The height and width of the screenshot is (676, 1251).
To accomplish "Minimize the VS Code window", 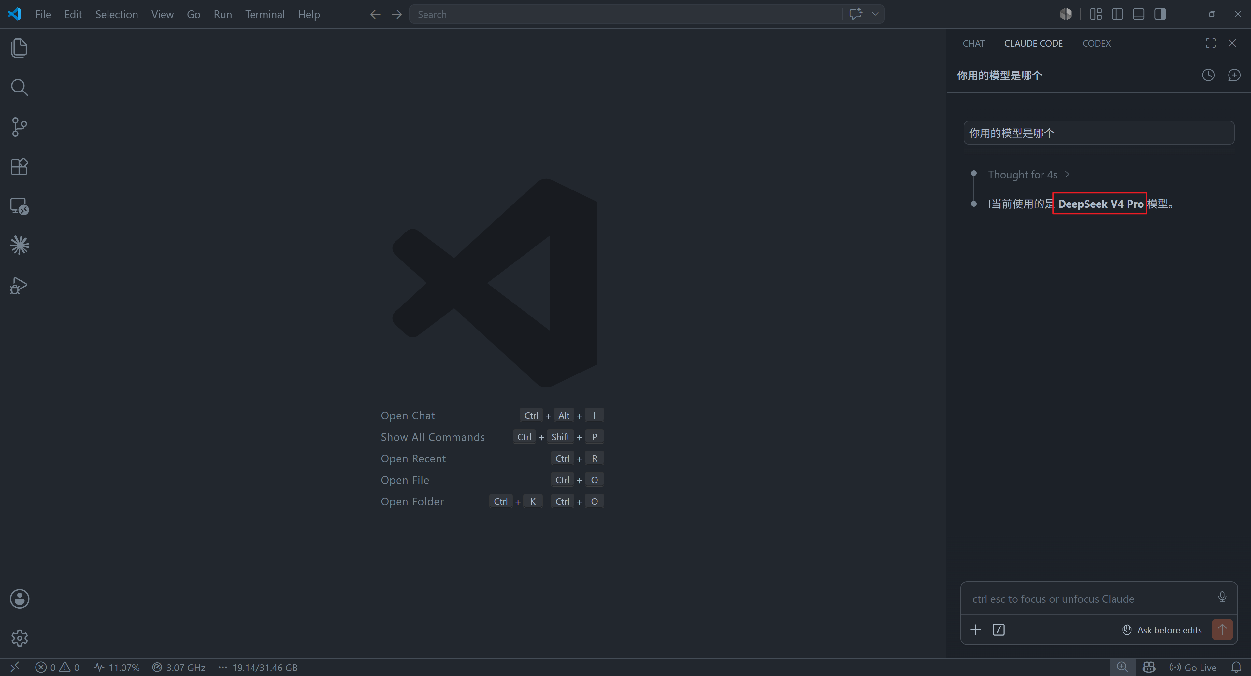I will 1186,14.
